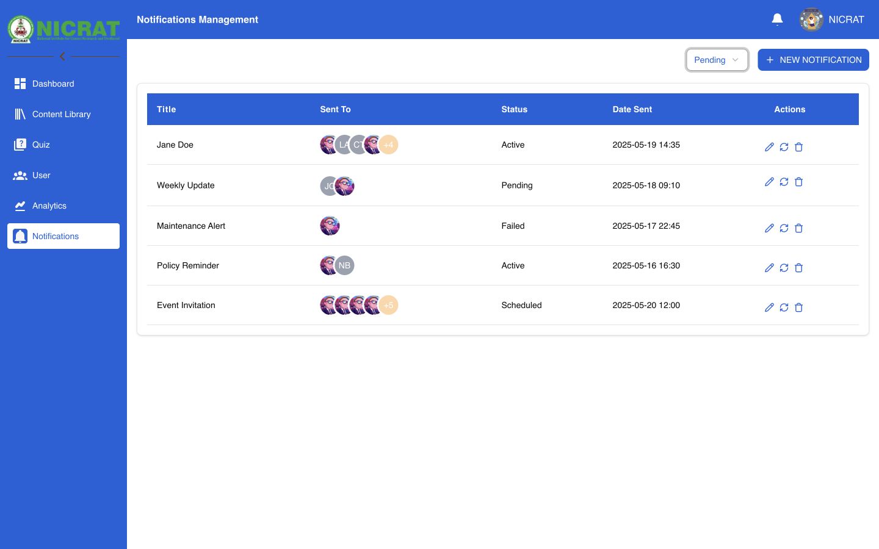Click the Scheduled status cell
Image resolution: width=879 pixels, height=549 pixels.
(x=522, y=305)
